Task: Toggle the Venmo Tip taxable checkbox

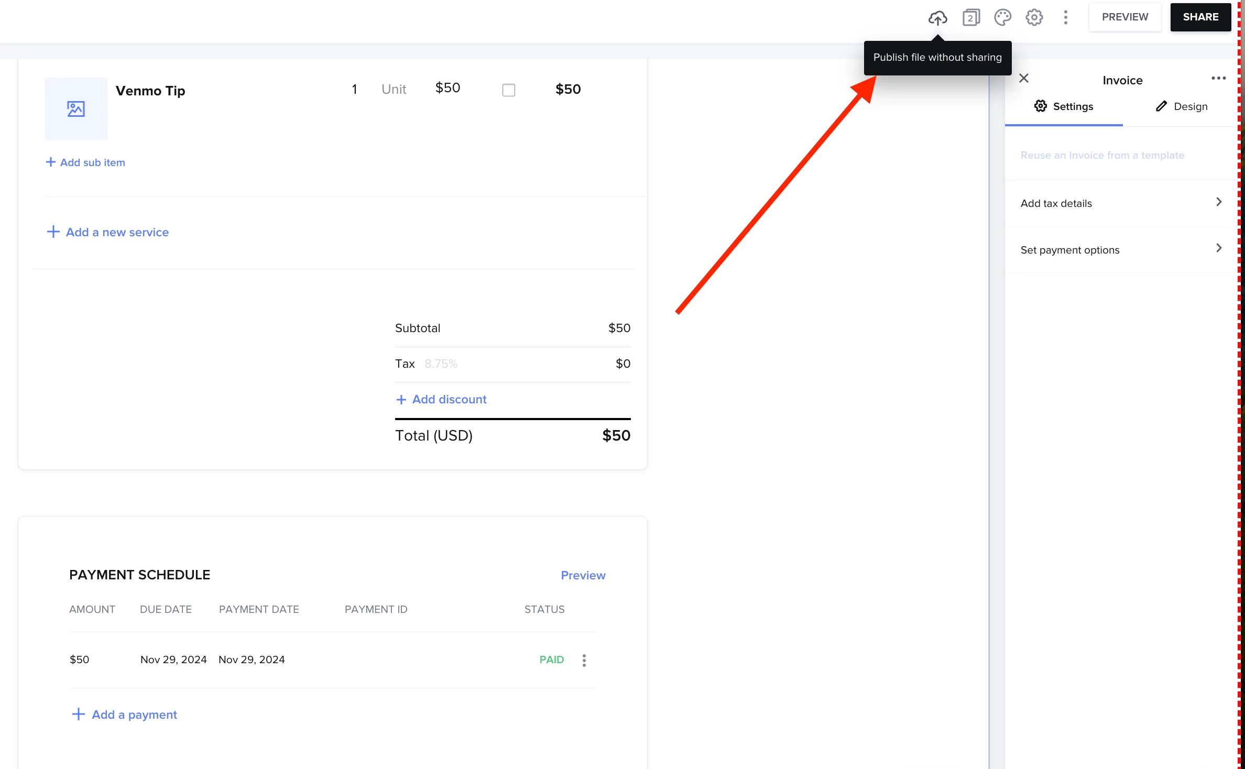Action: coord(508,90)
